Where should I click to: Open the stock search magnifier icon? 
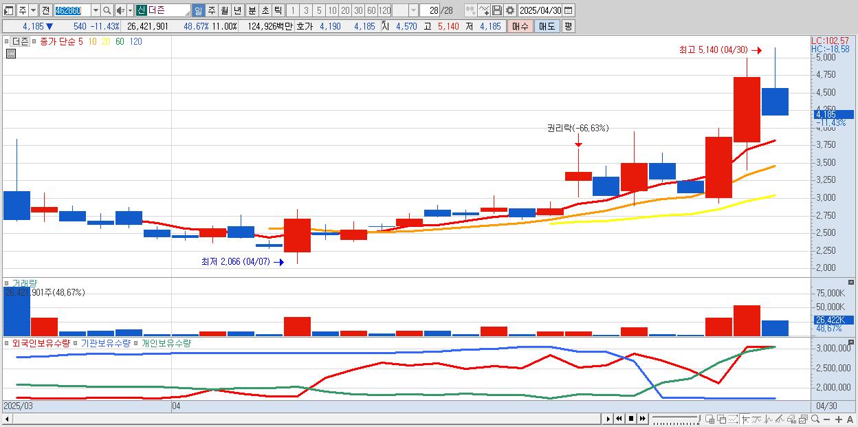click(107, 10)
